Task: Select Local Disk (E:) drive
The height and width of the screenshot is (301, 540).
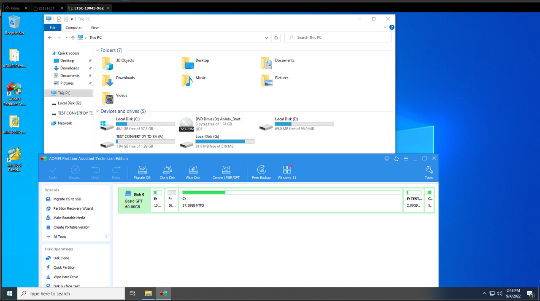Action: click(297, 124)
